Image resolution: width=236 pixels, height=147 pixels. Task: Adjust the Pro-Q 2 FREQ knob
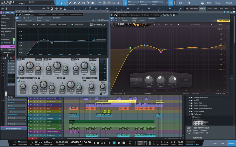click(149, 80)
